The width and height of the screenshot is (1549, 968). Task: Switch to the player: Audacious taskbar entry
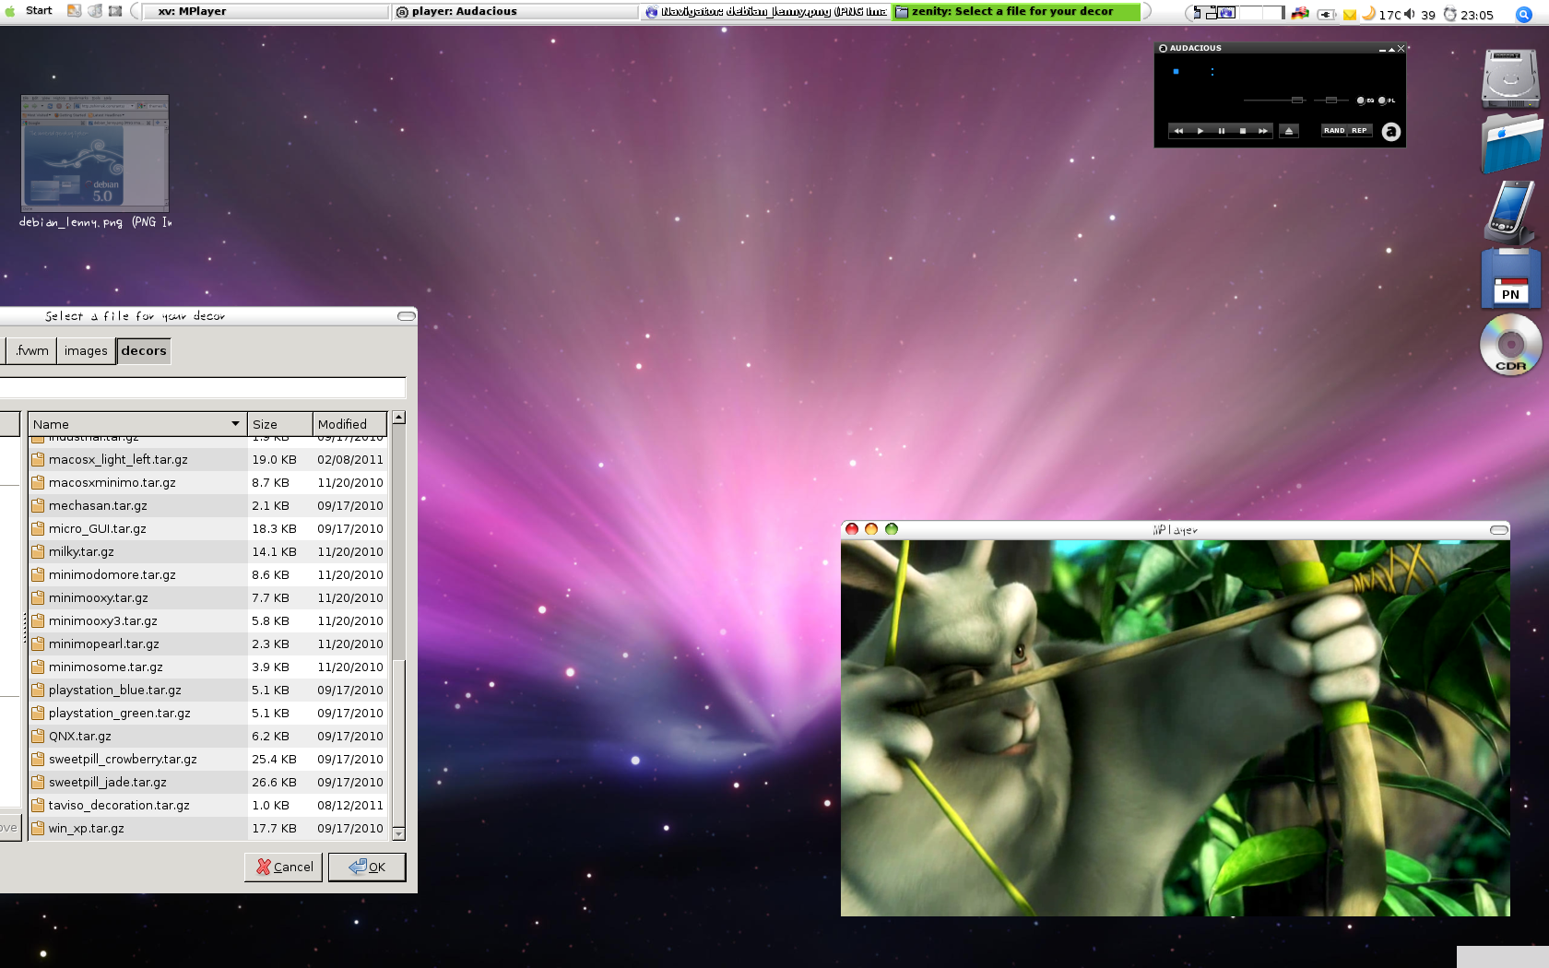pos(515,11)
